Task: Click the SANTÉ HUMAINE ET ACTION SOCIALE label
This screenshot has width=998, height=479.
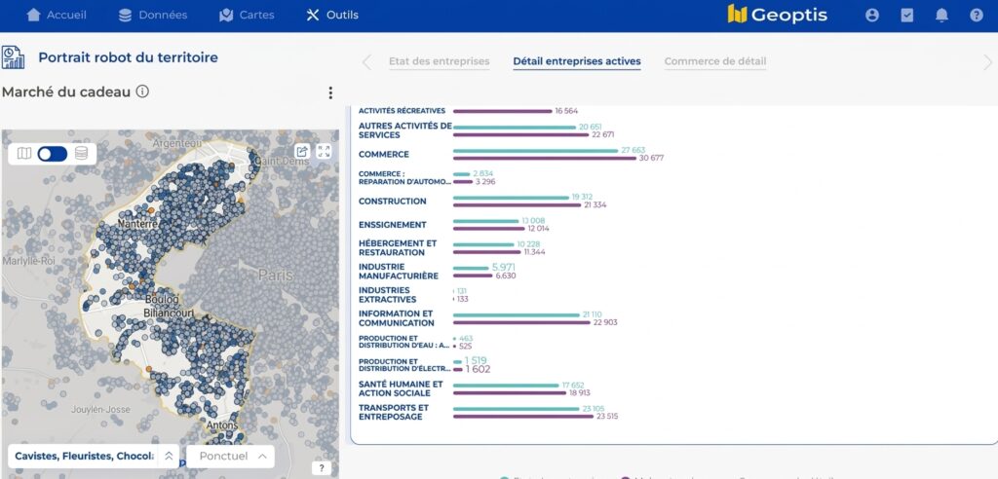Action: 401,388
